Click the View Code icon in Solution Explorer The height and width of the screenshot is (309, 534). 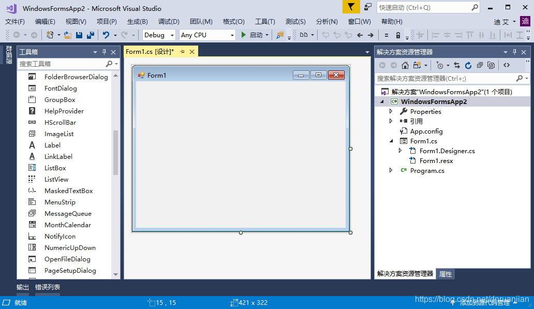tap(507, 65)
